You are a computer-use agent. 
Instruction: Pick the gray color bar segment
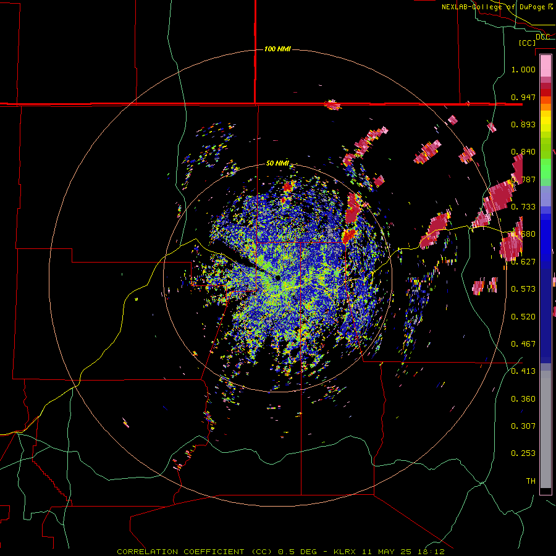click(545, 429)
